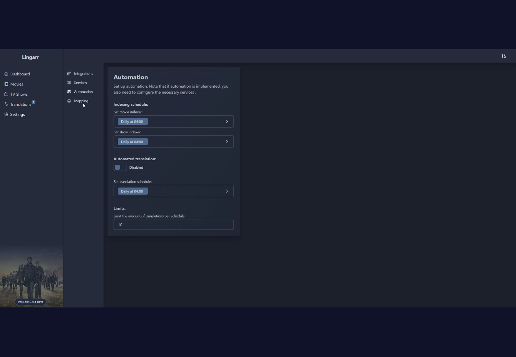
Task: Expand the translation schedule chevron
Action: click(227, 191)
